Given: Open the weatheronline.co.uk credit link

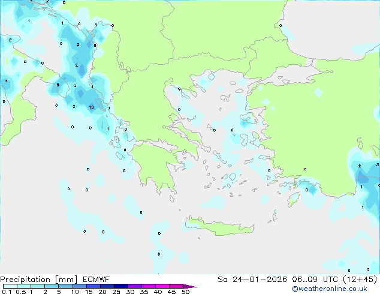Looking at the screenshot, I should pyautogui.click(x=330, y=289).
